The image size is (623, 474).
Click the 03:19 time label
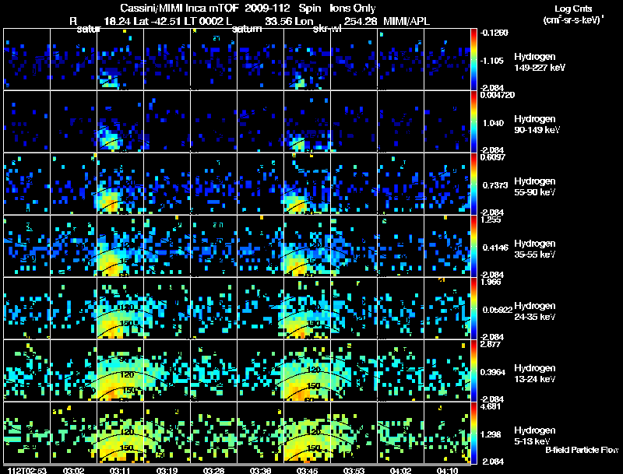coord(167,470)
